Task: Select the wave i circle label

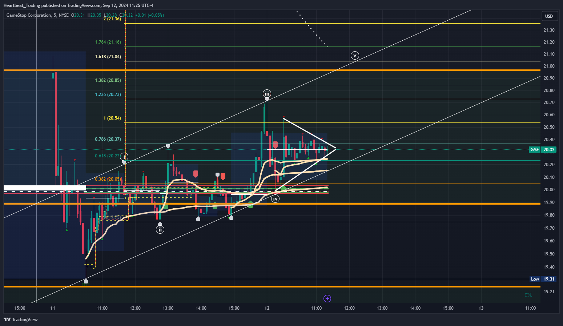Action: click(124, 157)
